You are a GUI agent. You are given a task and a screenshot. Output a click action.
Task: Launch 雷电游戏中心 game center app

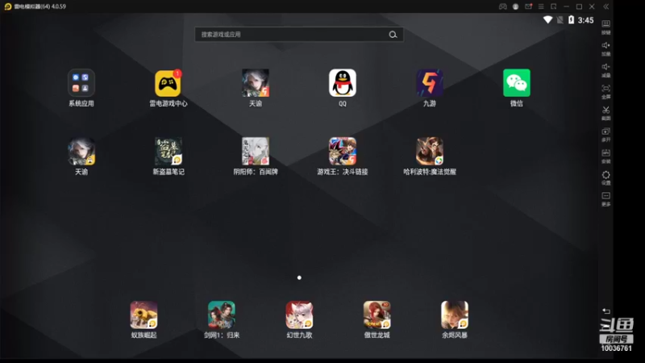pyautogui.click(x=168, y=83)
